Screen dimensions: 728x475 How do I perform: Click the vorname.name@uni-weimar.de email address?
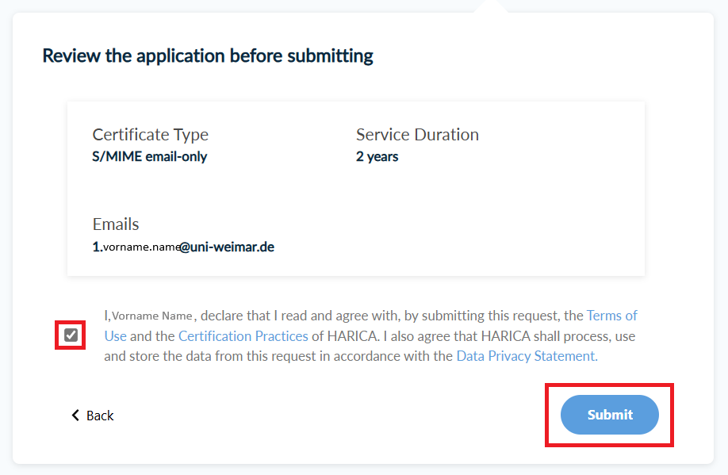(x=189, y=247)
